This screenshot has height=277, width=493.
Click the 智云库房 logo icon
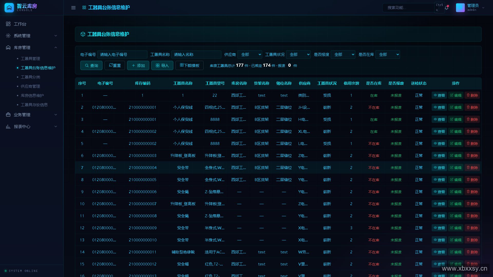pyautogui.click(x=9, y=8)
